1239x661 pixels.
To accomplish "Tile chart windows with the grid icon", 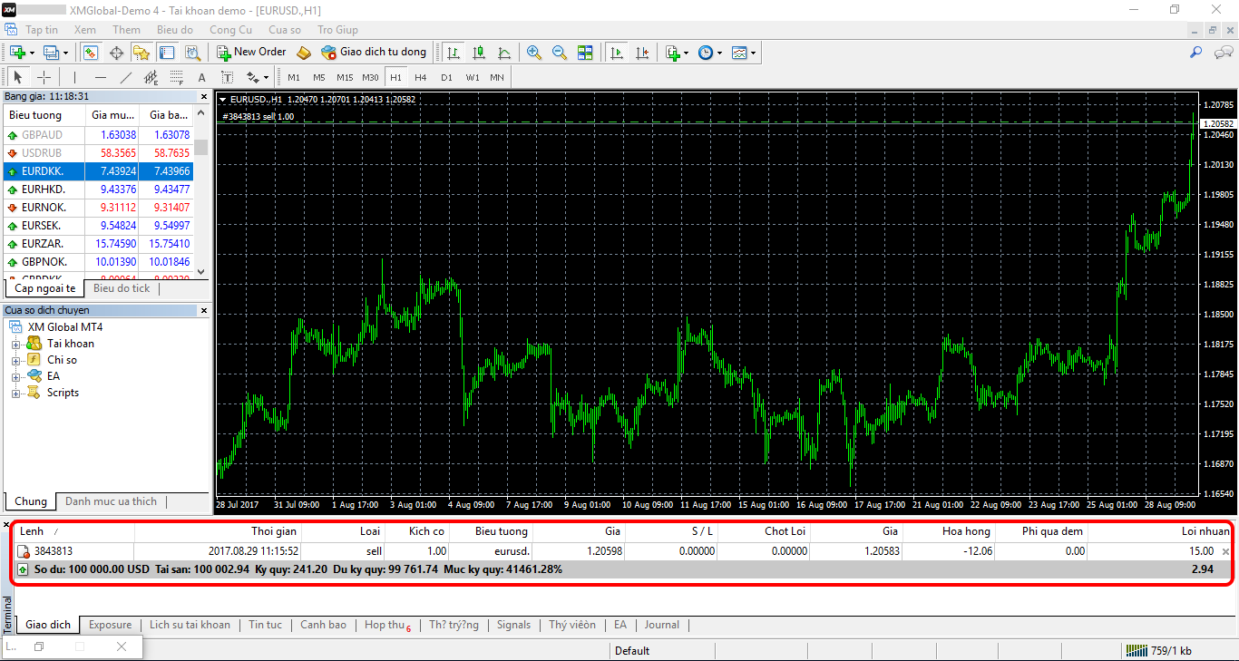I will (585, 53).
